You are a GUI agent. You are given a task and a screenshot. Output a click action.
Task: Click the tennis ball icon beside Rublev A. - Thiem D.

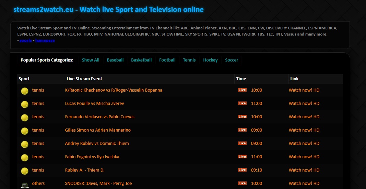tap(25, 171)
